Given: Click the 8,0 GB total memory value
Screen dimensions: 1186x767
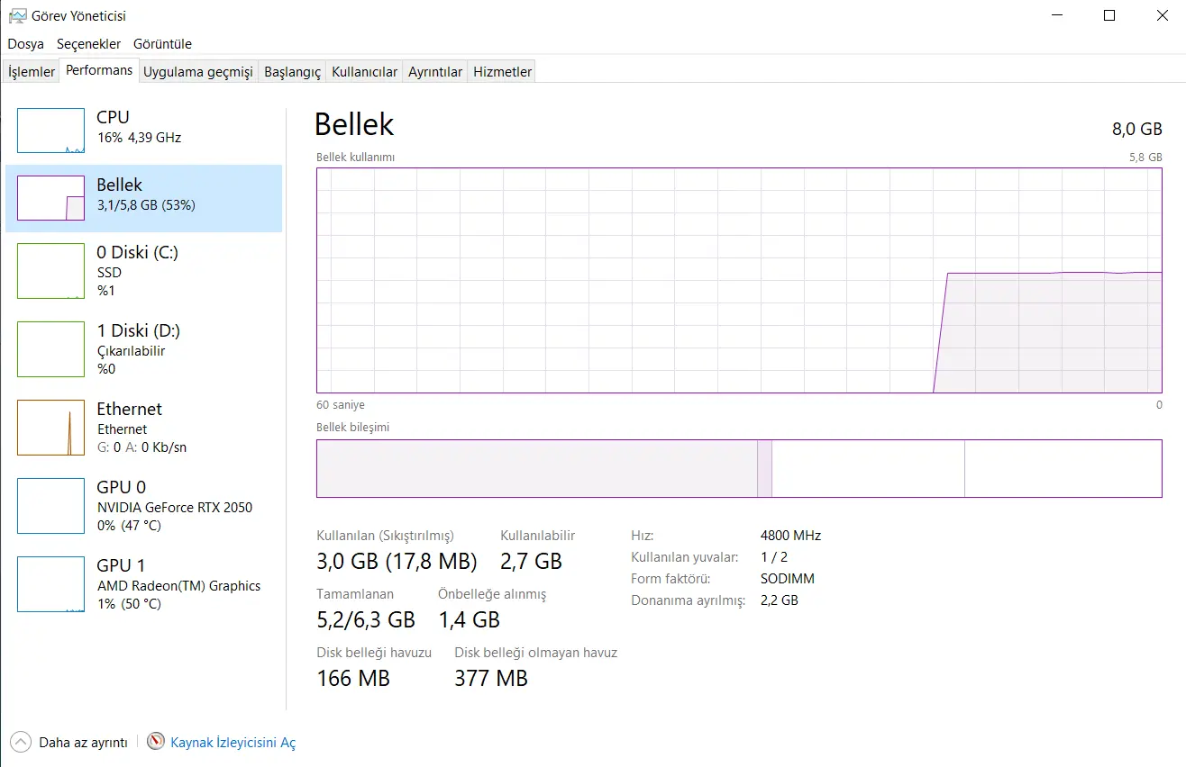Looking at the screenshot, I should pos(1137,129).
